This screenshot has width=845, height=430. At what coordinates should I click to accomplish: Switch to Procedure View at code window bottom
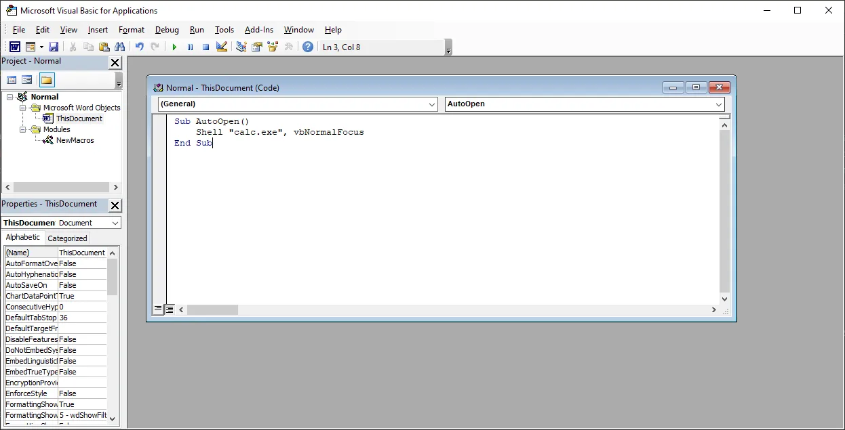[158, 309]
